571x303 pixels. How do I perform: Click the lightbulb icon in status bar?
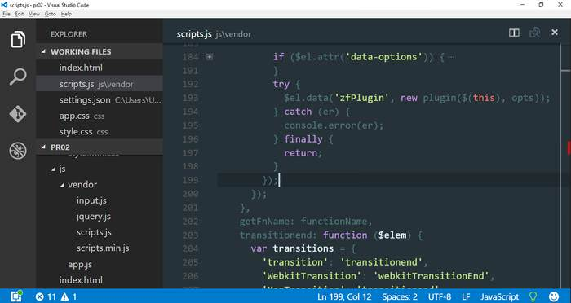[533, 296]
